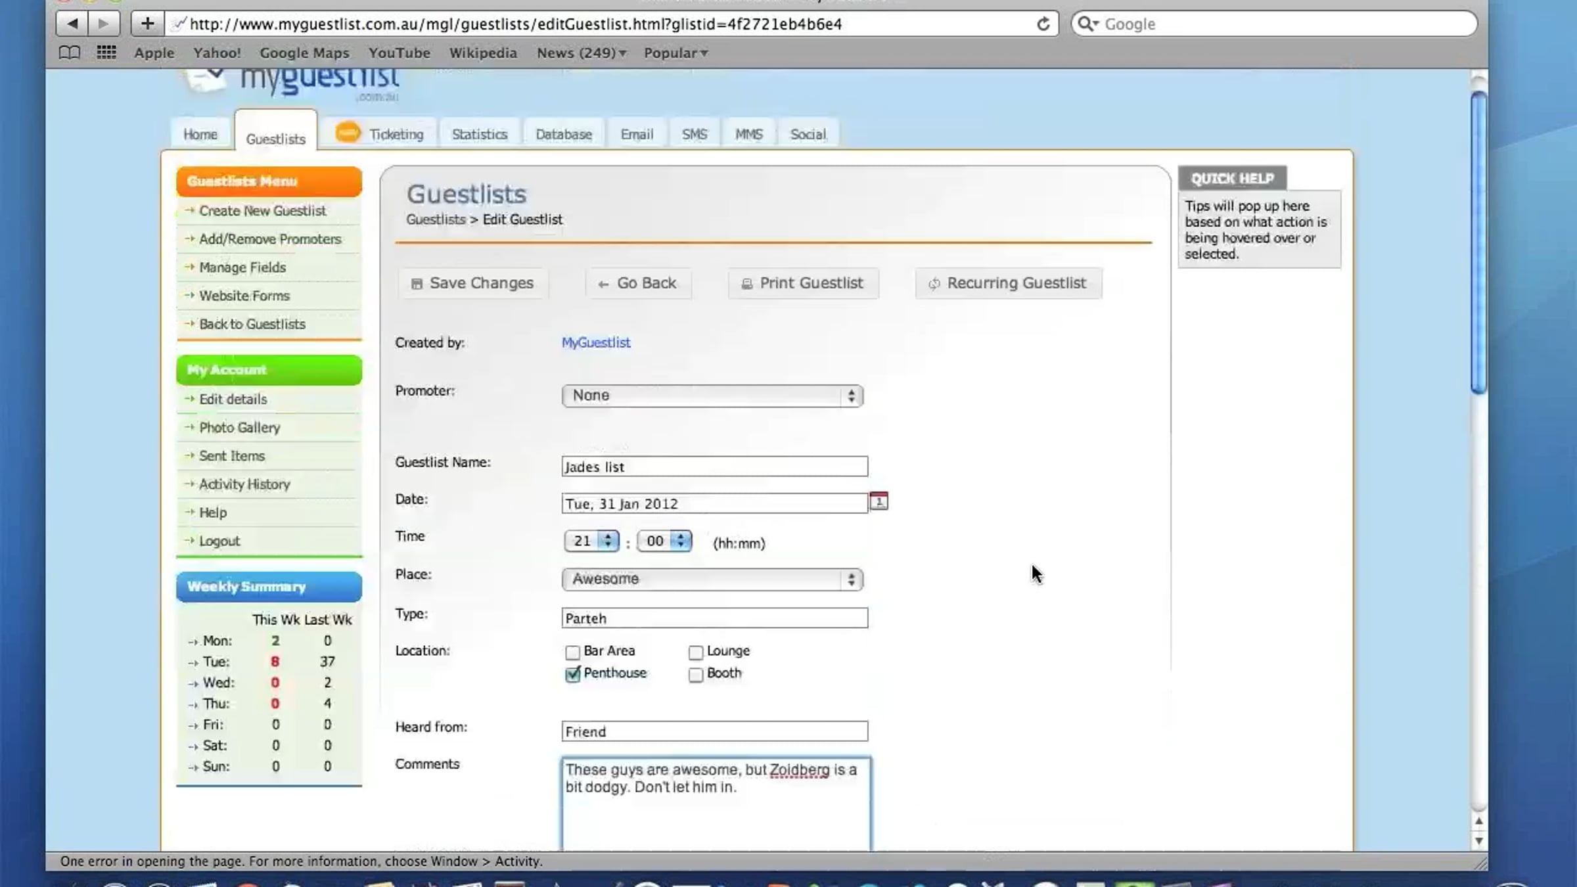Reload the page with the refresh icon

[1043, 24]
